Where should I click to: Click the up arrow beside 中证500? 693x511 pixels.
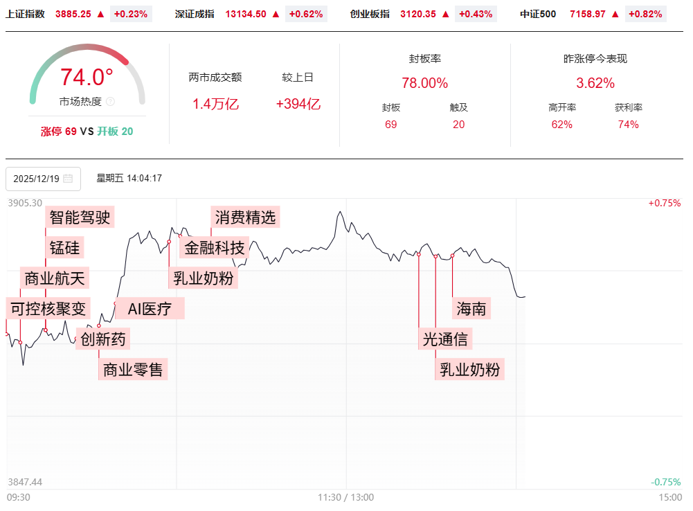tap(615, 14)
